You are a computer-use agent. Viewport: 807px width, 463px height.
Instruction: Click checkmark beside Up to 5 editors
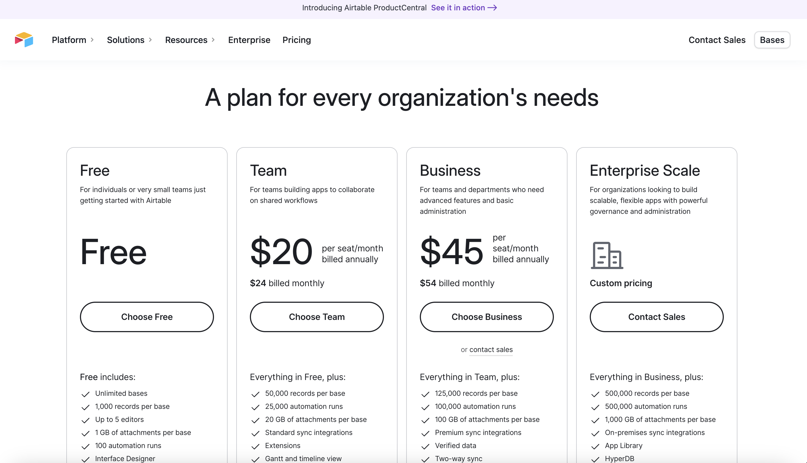tap(85, 420)
